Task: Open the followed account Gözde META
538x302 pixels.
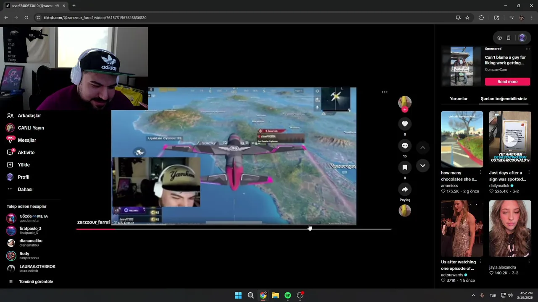Action: pyautogui.click(x=28, y=218)
